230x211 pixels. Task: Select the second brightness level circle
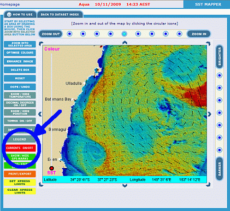point(219,88)
